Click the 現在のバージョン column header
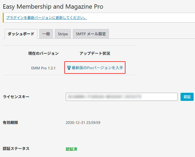195x157 pixels. [43, 53]
